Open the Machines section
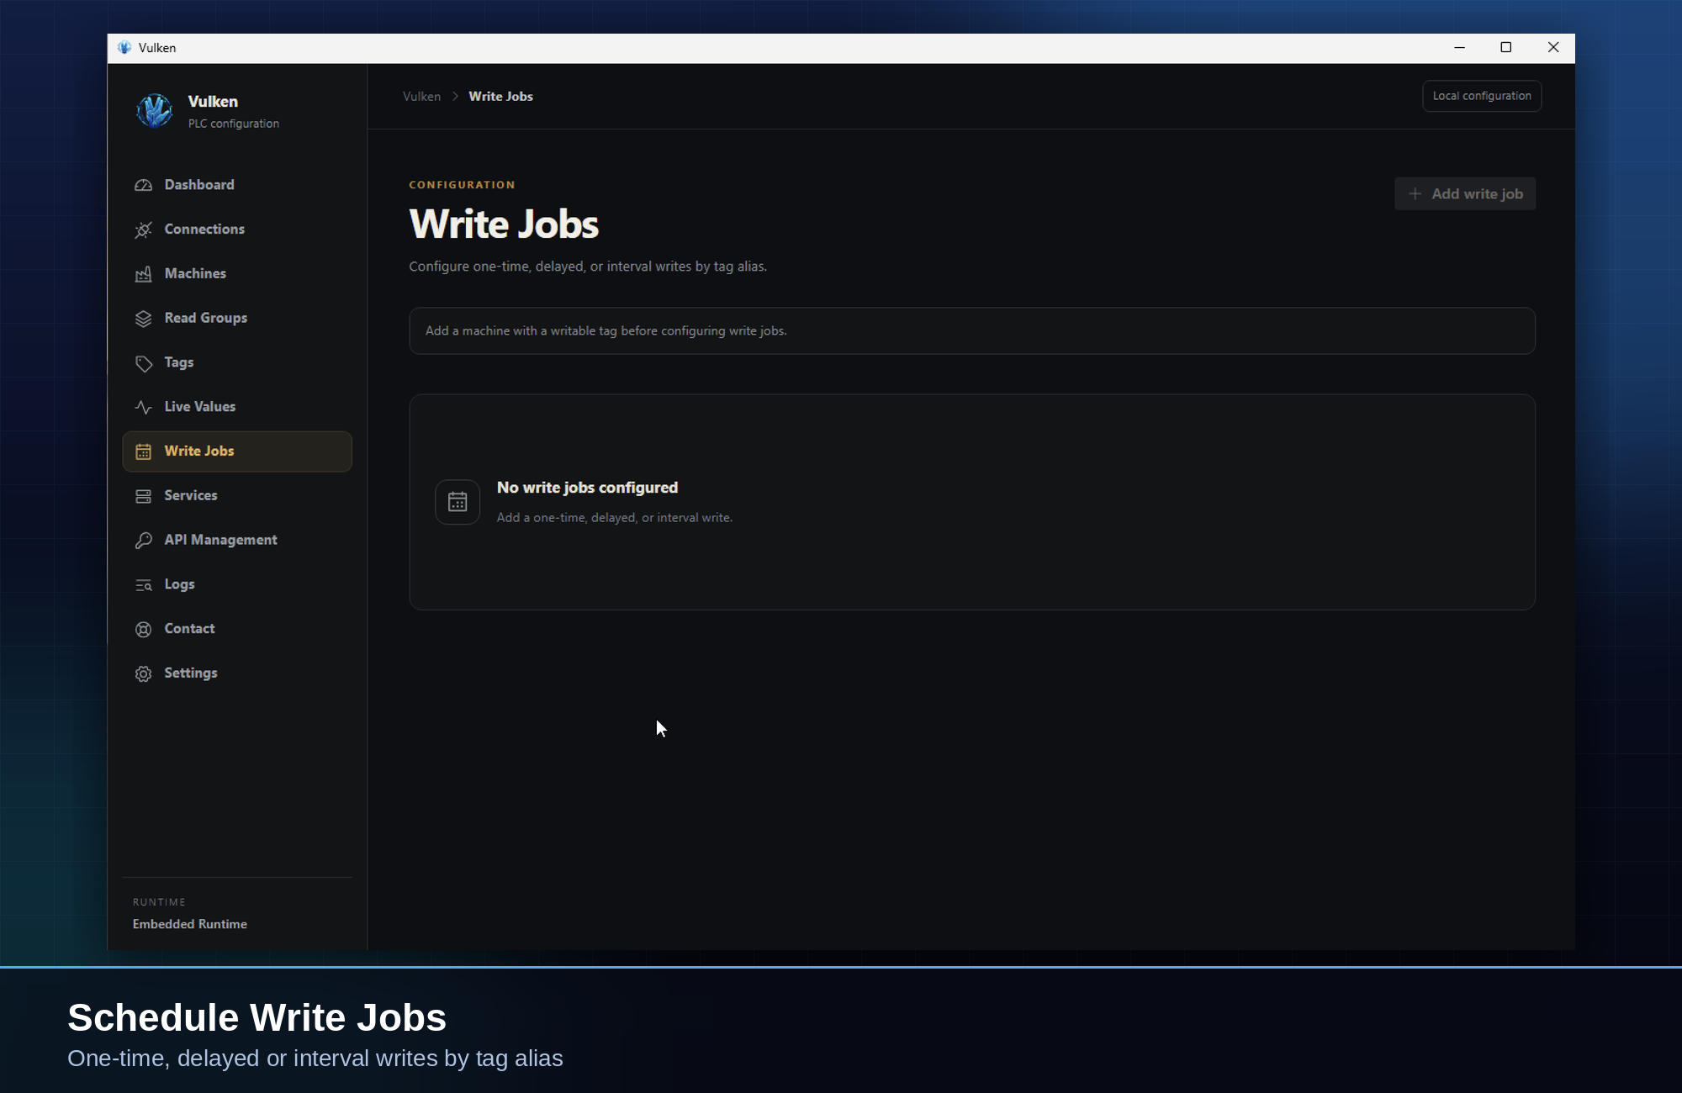Image resolution: width=1682 pixels, height=1093 pixels. 237,274
